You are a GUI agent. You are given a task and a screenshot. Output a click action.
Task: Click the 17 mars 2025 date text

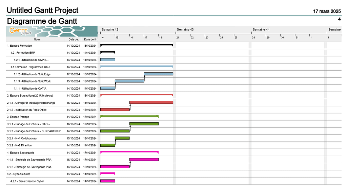coord(327,11)
